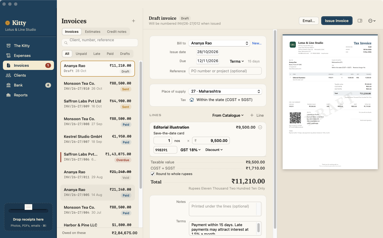Image resolution: width=383 pixels, height=238 pixels.
Task: Select the Kestrel Studio GmbH invoice
Action: [97, 139]
